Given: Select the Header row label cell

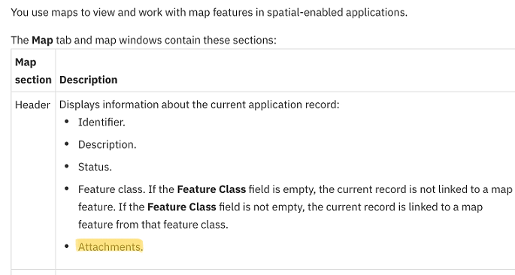Looking at the screenshot, I should [32, 105].
